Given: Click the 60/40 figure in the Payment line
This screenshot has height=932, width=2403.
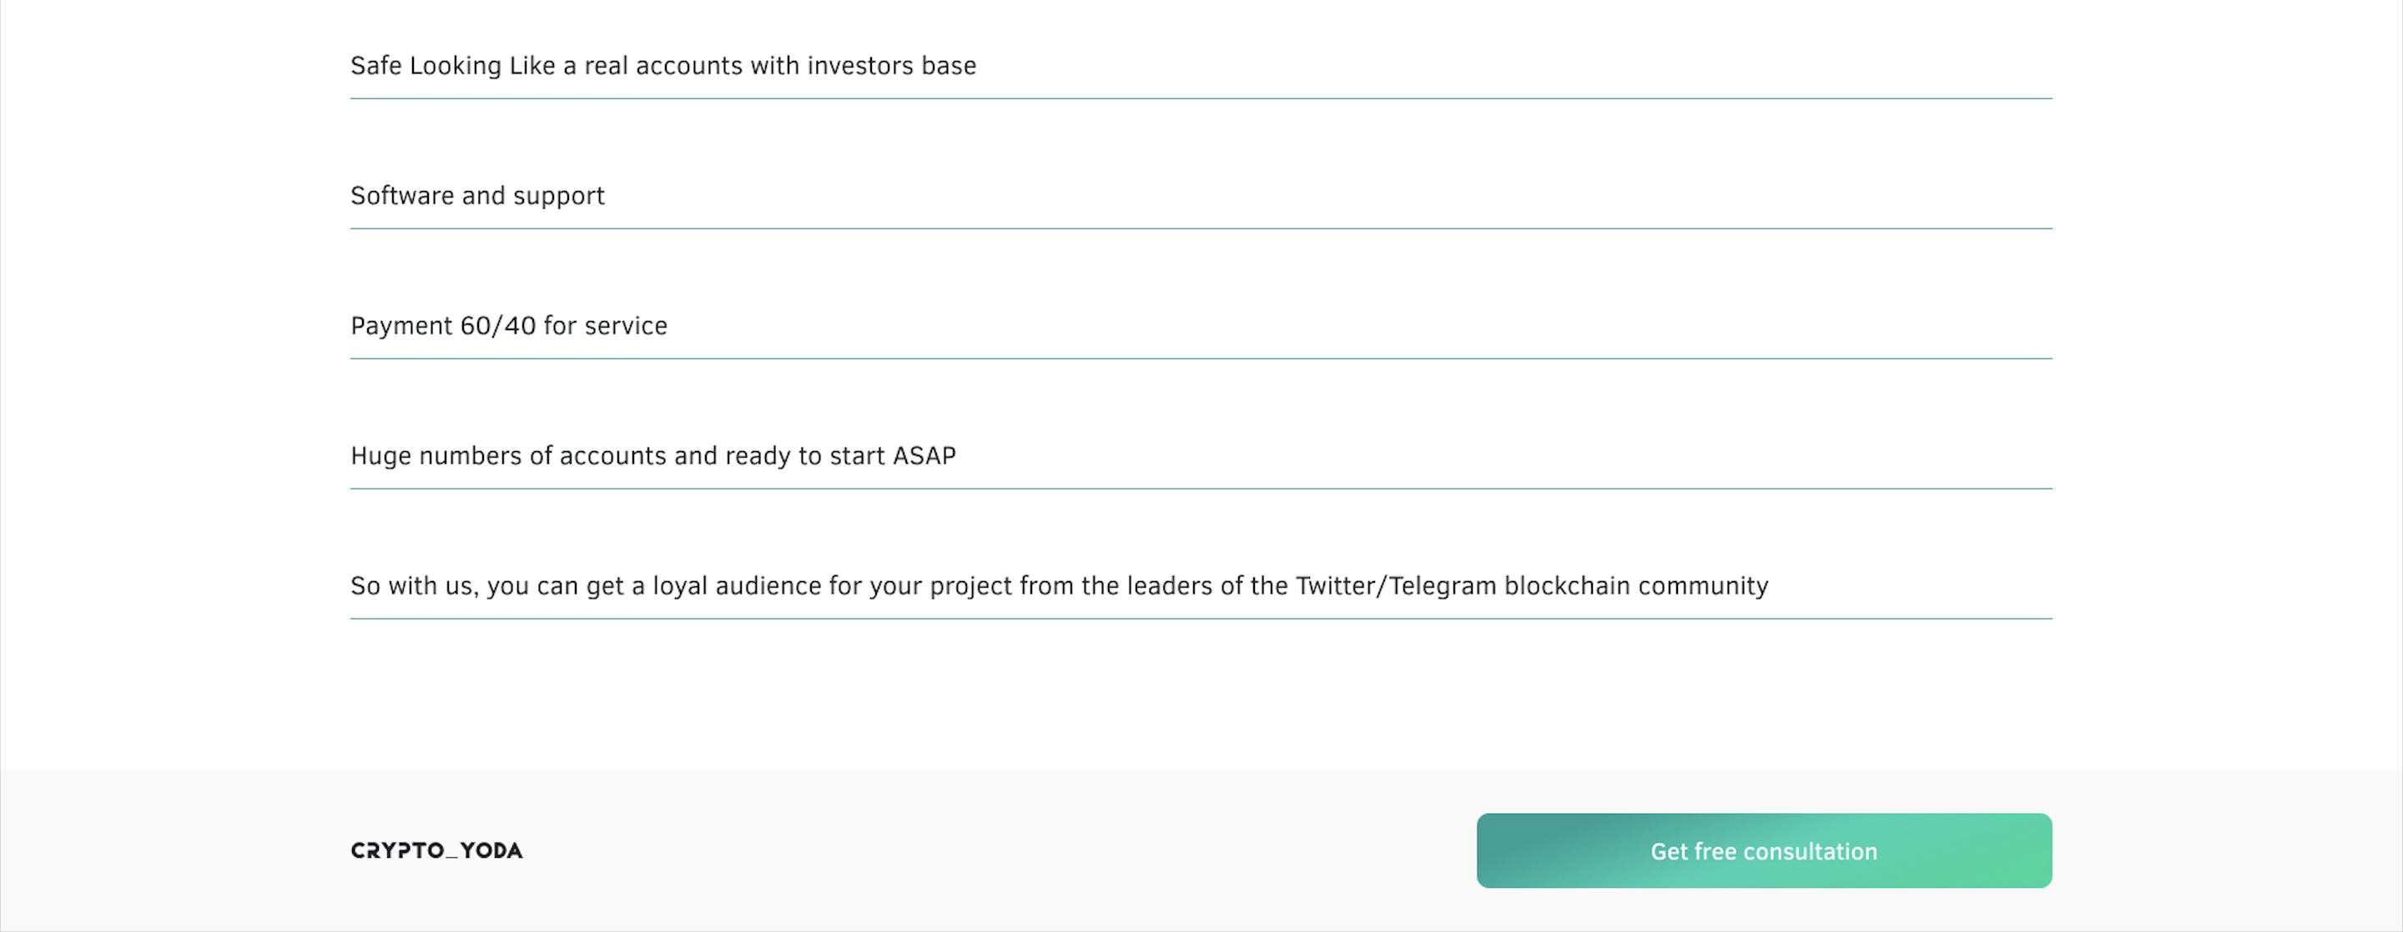Looking at the screenshot, I should coord(498,326).
